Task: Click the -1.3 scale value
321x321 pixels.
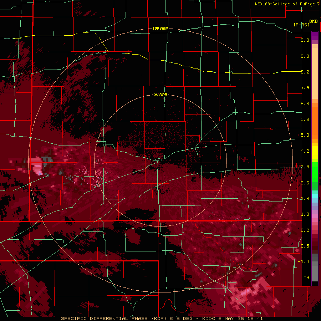Action: point(304,262)
